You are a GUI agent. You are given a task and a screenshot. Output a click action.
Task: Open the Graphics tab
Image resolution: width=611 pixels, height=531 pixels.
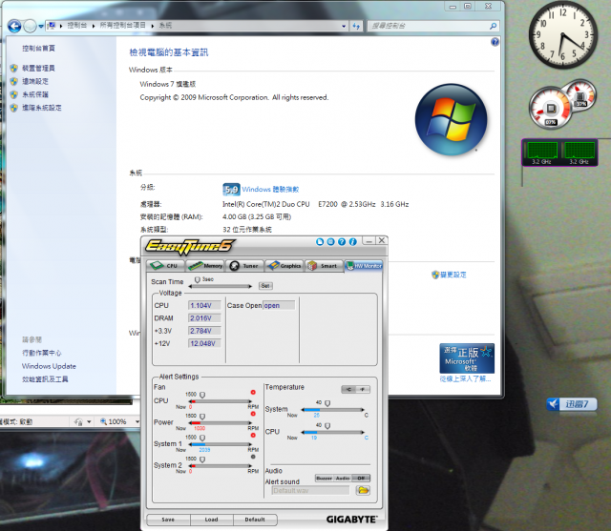coord(284,266)
